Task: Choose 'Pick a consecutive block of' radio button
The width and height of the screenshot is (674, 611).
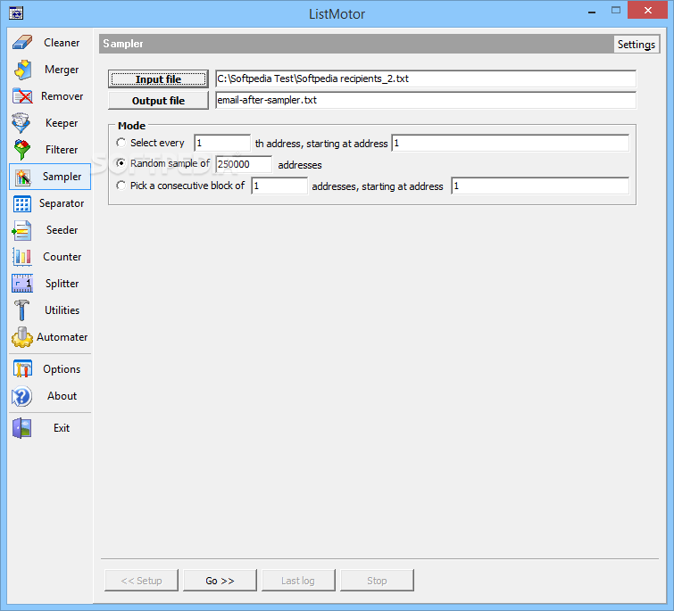Action: pyautogui.click(x=121, y=186)
